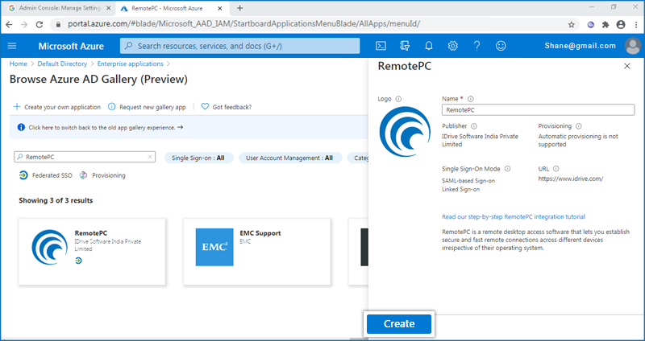Open Directory and subscription filter icon
The width and height of the screenshot is (645, 341).
tap(405, 46)
